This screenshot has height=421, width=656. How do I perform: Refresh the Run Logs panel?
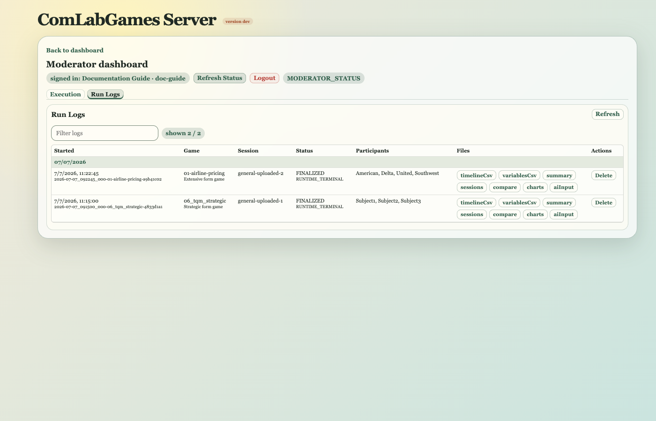pyautogui.click(x=607, y=114)
